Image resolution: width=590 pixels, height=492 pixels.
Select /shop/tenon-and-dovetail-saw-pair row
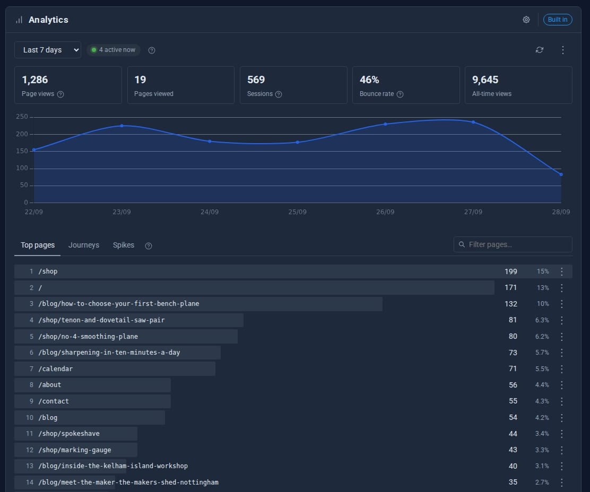pyautogui.click(x=293, y=320)
